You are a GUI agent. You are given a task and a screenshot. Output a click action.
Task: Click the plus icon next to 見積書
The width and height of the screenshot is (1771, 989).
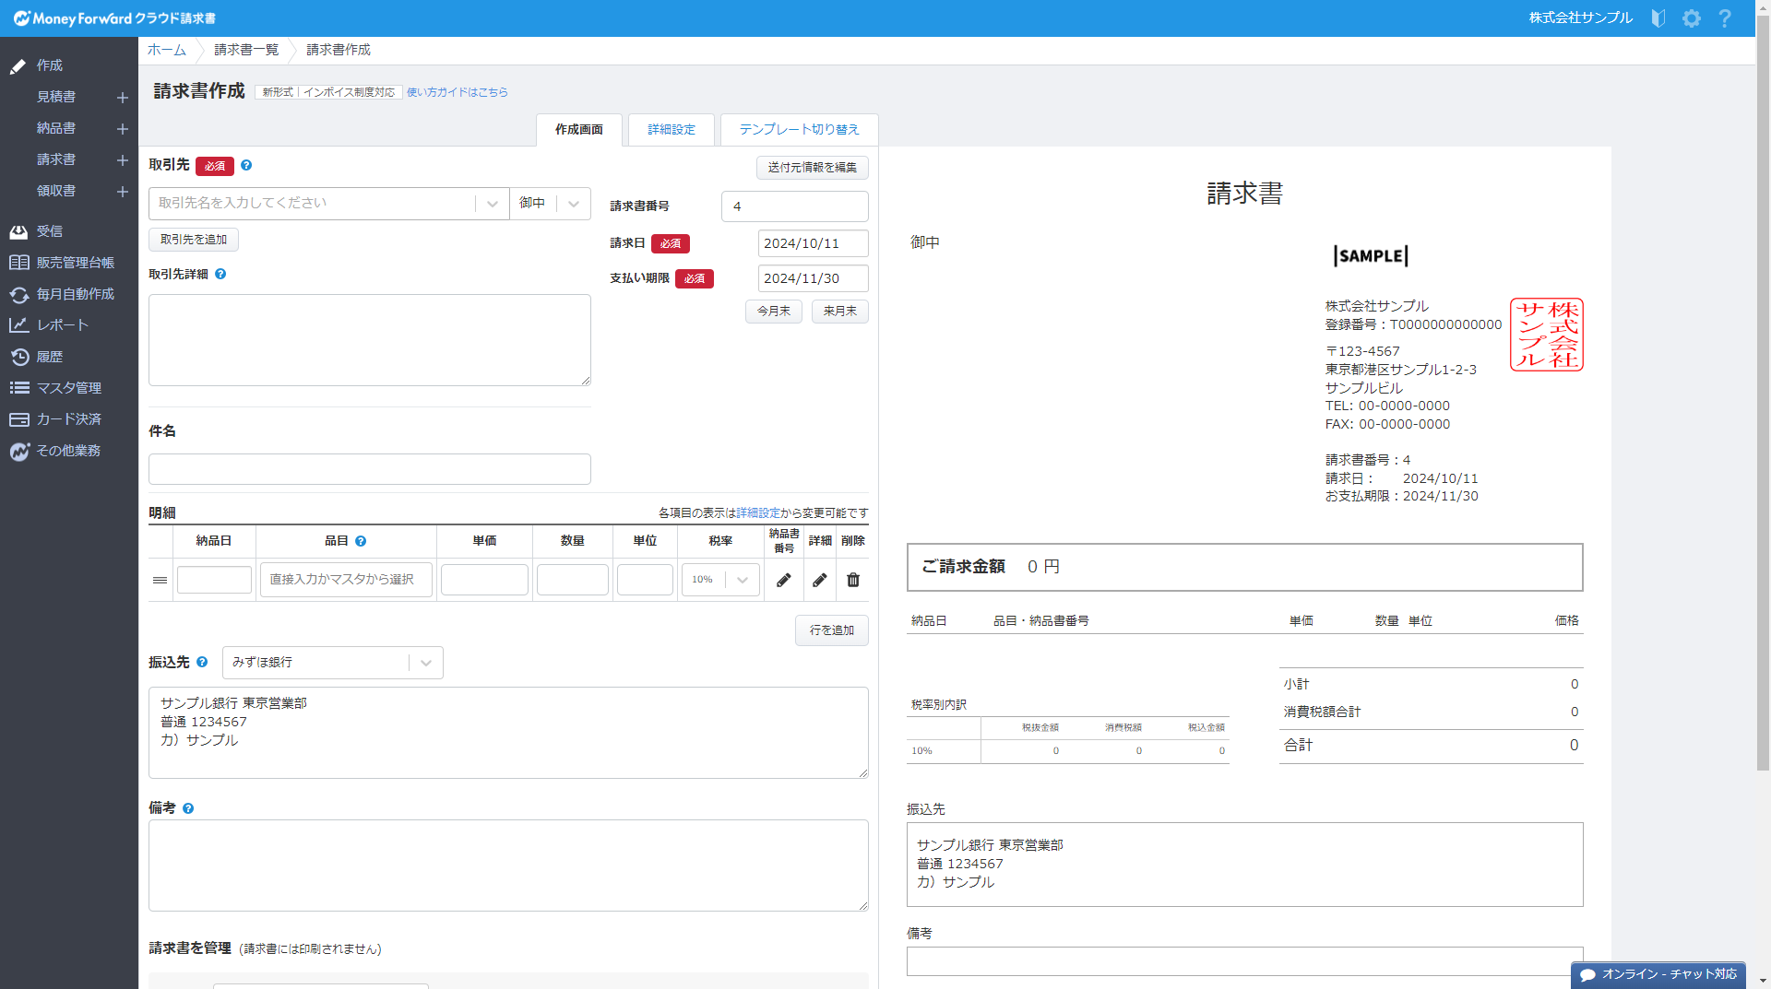(122, 98)
